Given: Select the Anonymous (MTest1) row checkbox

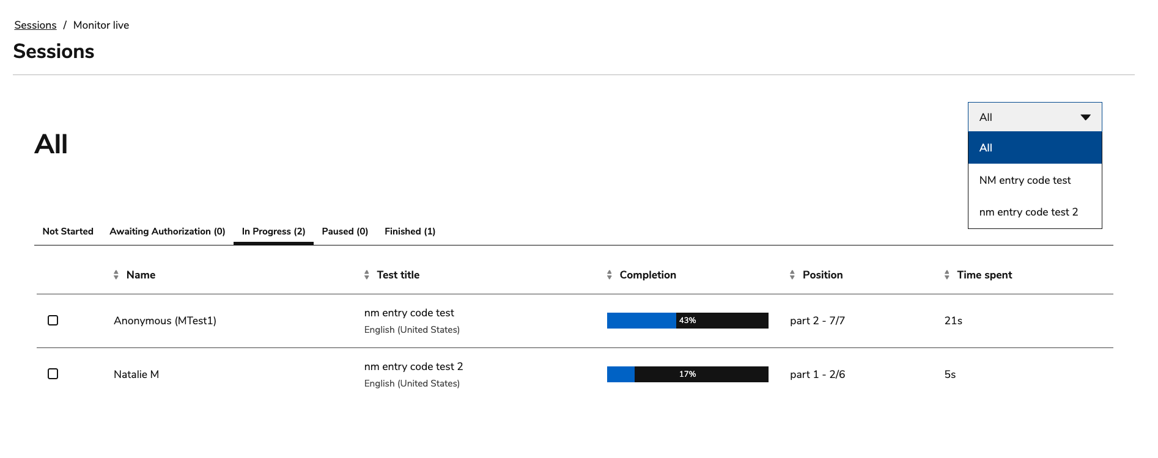Looking at the screenshot, I should 53,321.
